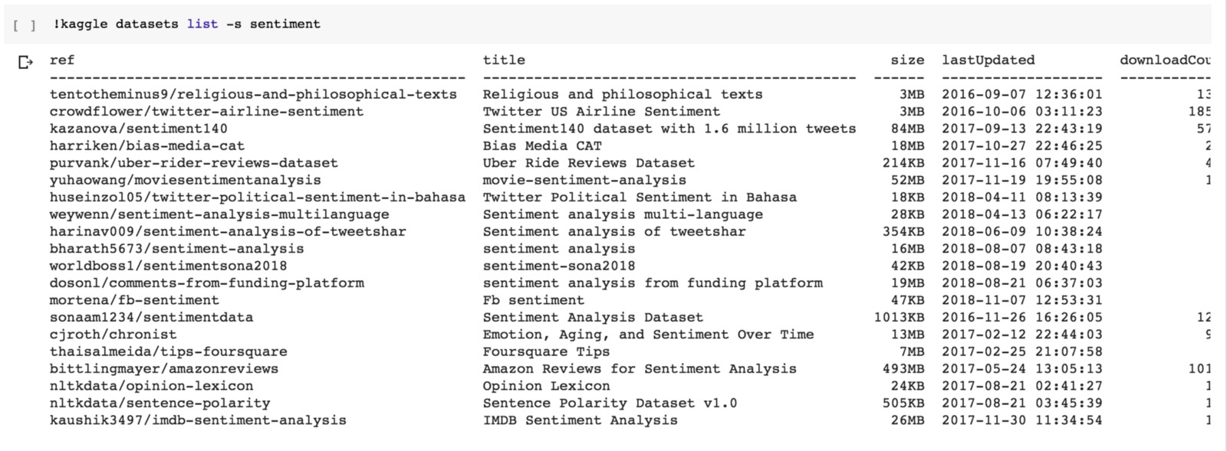1227x451 pixels.
Task: Click the harriken/bias-media-cat ref
Action: coord(146,145)
